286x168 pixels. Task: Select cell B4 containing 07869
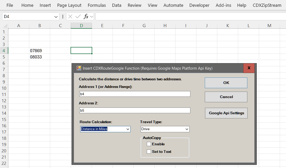(x=40, y=50)
